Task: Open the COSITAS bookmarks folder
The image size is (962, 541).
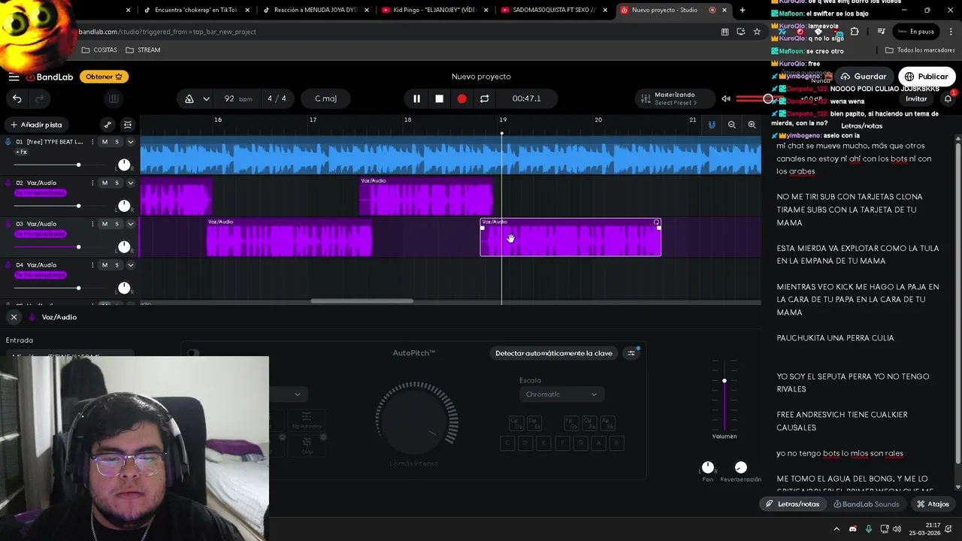Action: coord(99,50)
